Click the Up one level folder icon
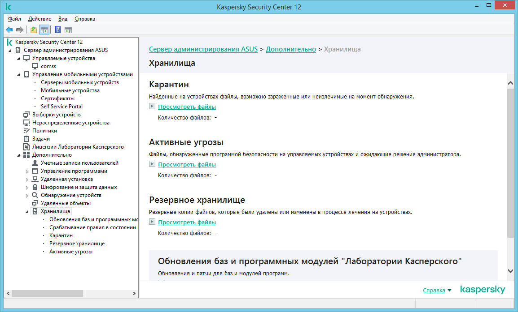Viewport: 518px width, 312px height. [34, 30]
